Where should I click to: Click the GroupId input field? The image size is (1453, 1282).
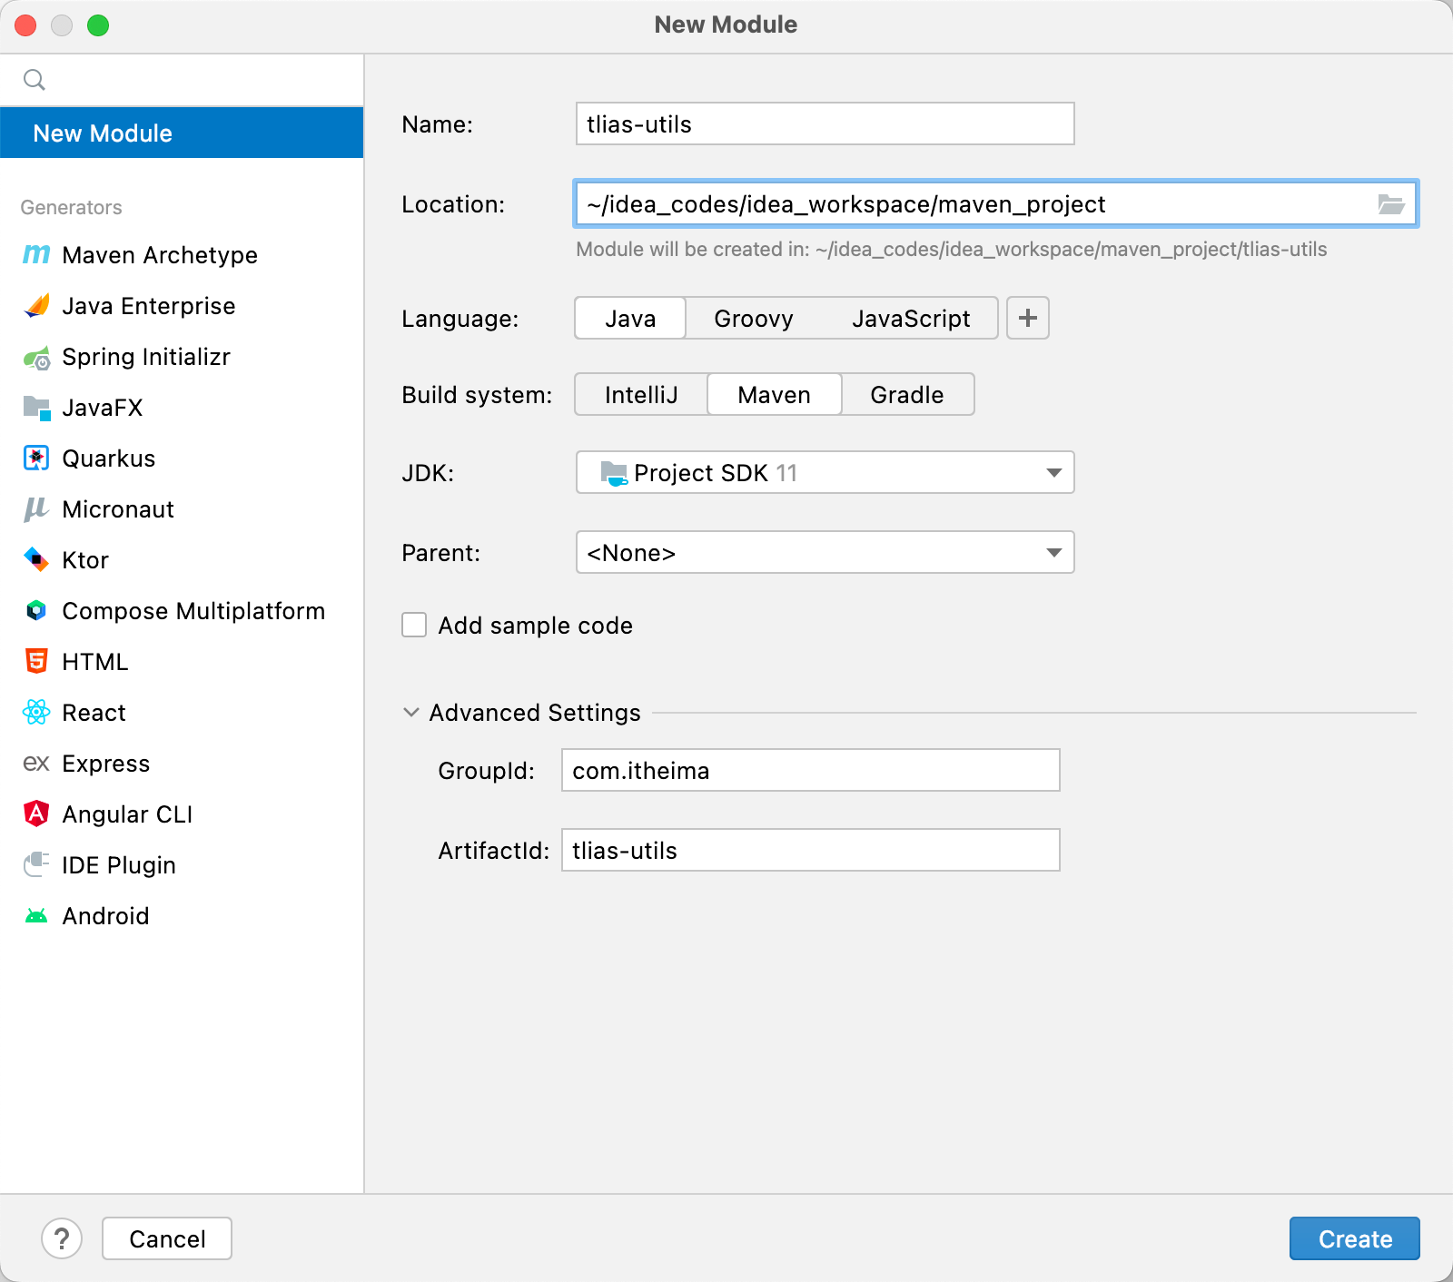pyautogui.click(x=810, y=770)
